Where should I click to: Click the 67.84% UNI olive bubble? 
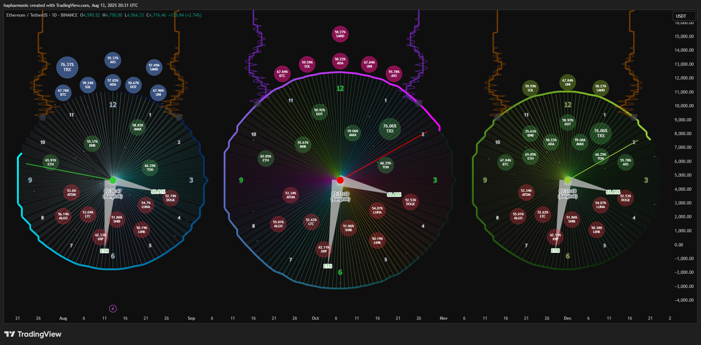tap(568, 82)
